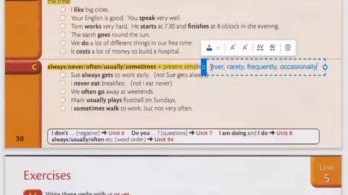Tick the 'Mark usually plays football' checkbox
Screen dimensions: 348x195
[63, 100]
